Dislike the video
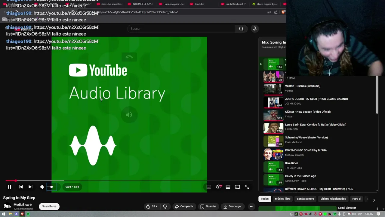Image resolution: width=385 pixels, height=217 pixels. tap(165, 206)
